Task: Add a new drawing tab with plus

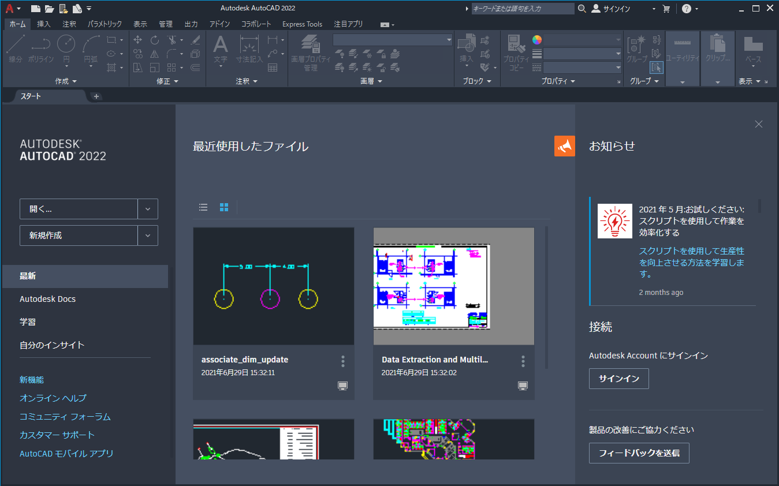Action: (96, 96)
